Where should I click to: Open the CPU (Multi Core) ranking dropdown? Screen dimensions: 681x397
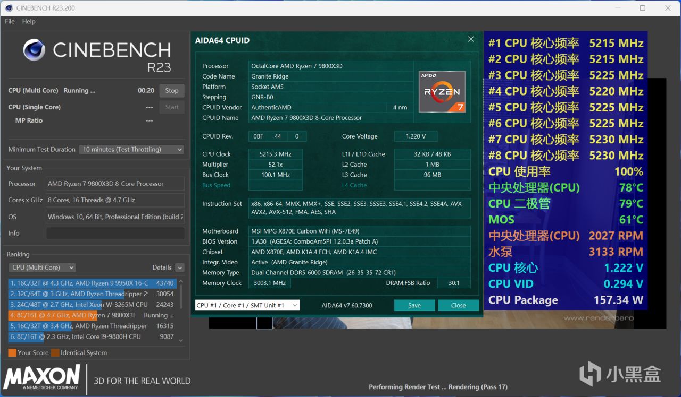42,267
